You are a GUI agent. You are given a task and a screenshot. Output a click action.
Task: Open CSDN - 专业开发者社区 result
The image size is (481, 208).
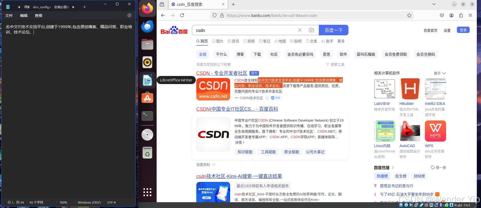click(x=222, y=73)
